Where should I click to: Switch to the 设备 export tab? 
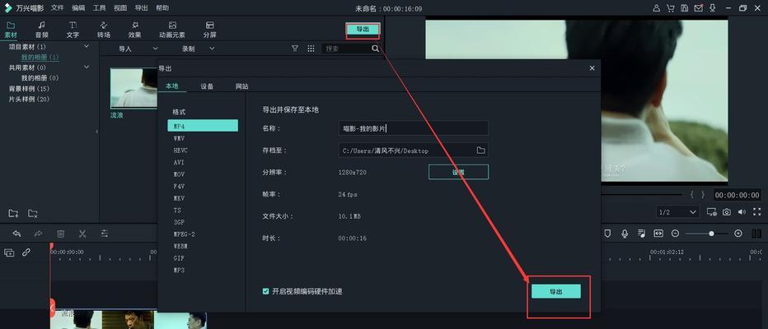point(207,86)
